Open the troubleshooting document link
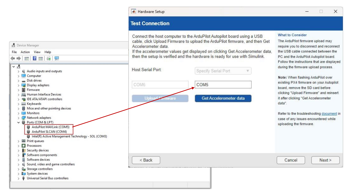 pyautogui.click(x=329, y=114)
